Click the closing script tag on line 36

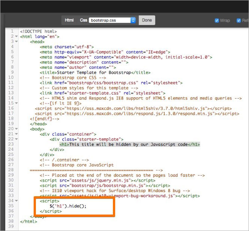pyautogui.click(x=50, y=211)
